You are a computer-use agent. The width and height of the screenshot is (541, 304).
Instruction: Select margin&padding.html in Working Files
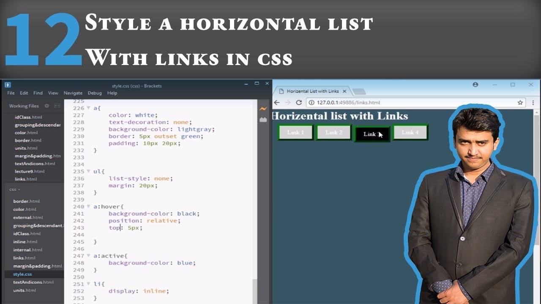(38, 156)
